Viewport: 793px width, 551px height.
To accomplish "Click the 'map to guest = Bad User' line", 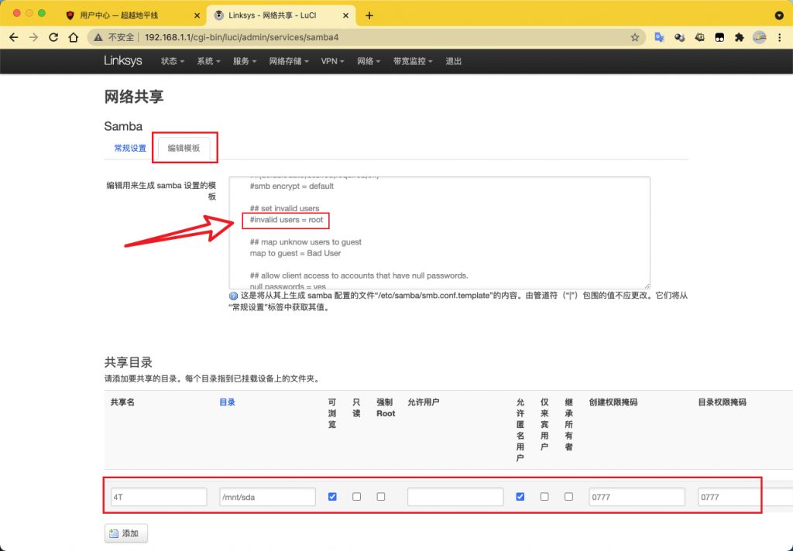I will coord(295,253).
